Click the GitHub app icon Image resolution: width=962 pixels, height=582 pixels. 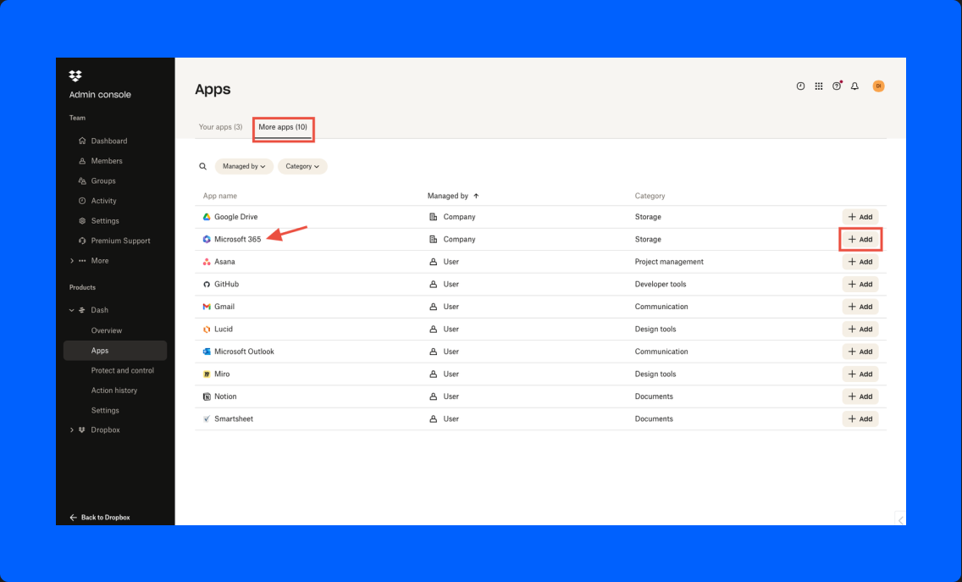click(x=206, y=284)
